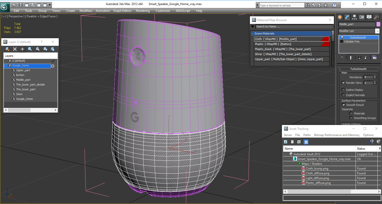Collapse Scene Materials group in Material Browser

pyautogui.click(x=252, y=33)
